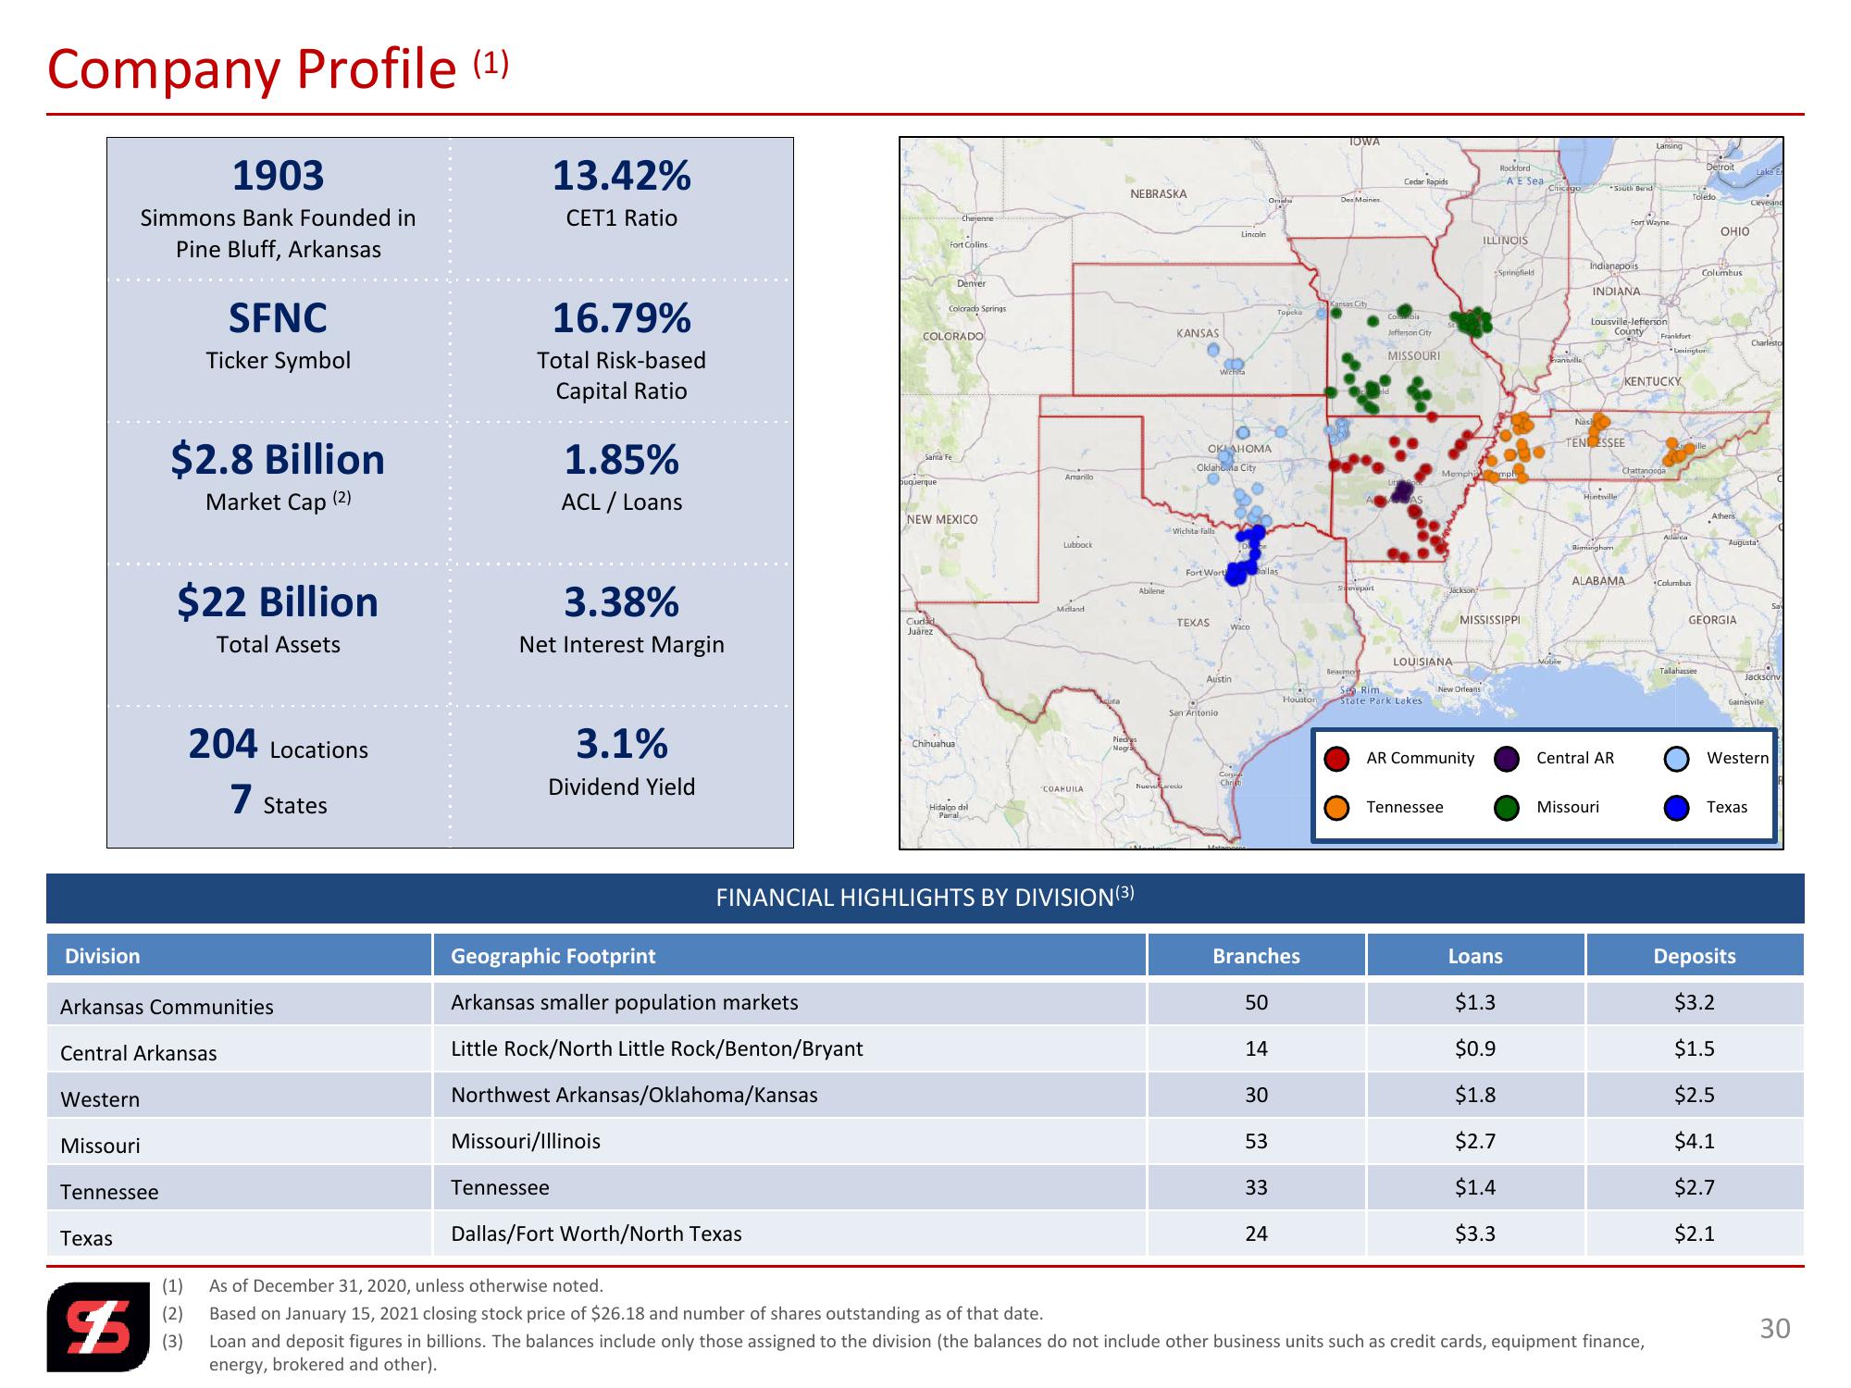This screenshot has width=1851, height=1388.
Task: Click the 'FINANCIAL HIGHLIGHTS BY DIVISION' banner
Action: point(925,898)
